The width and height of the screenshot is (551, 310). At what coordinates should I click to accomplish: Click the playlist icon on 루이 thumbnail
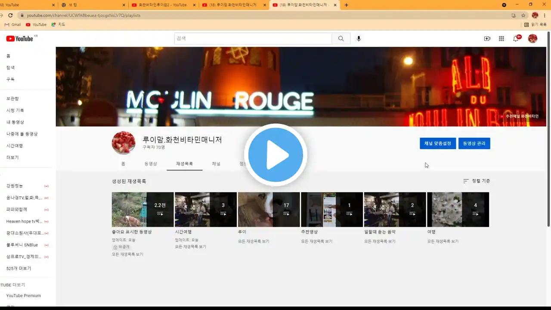click(x=286, y=214)
